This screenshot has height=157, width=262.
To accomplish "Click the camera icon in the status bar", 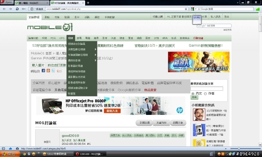I will (x=17, y=148).
